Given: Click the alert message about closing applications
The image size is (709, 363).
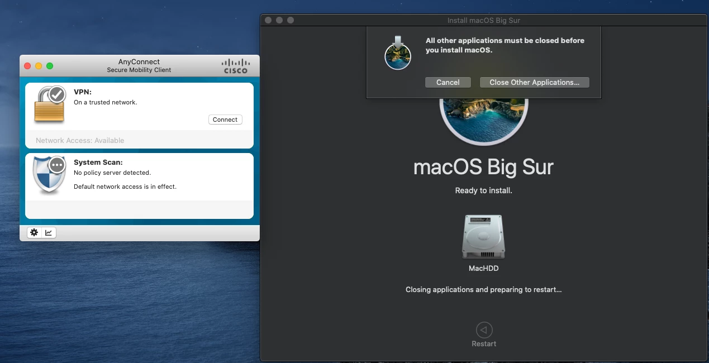Looking at the screenshot, I should pos(505,45).
